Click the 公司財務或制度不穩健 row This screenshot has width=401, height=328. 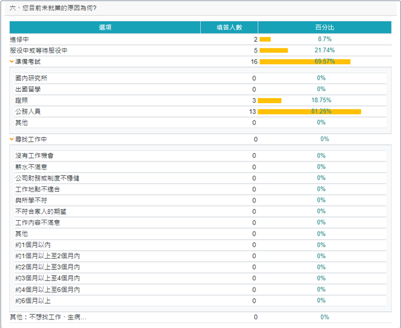click(x=48, y=178)
